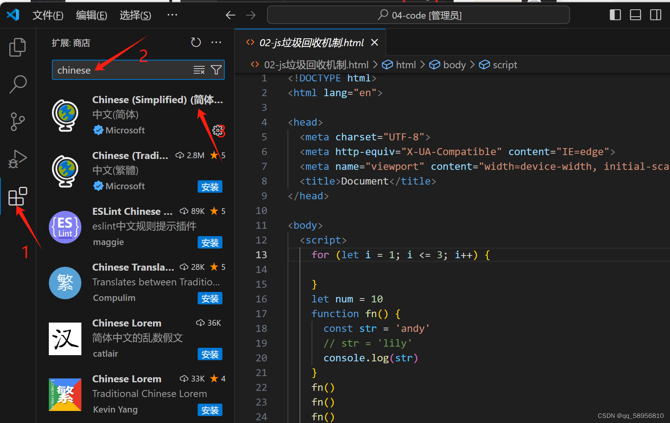The width and height of the screenshot is (670, 423).
Task: Click the ES Lint purple extension icon
Action: click(65, 227)
